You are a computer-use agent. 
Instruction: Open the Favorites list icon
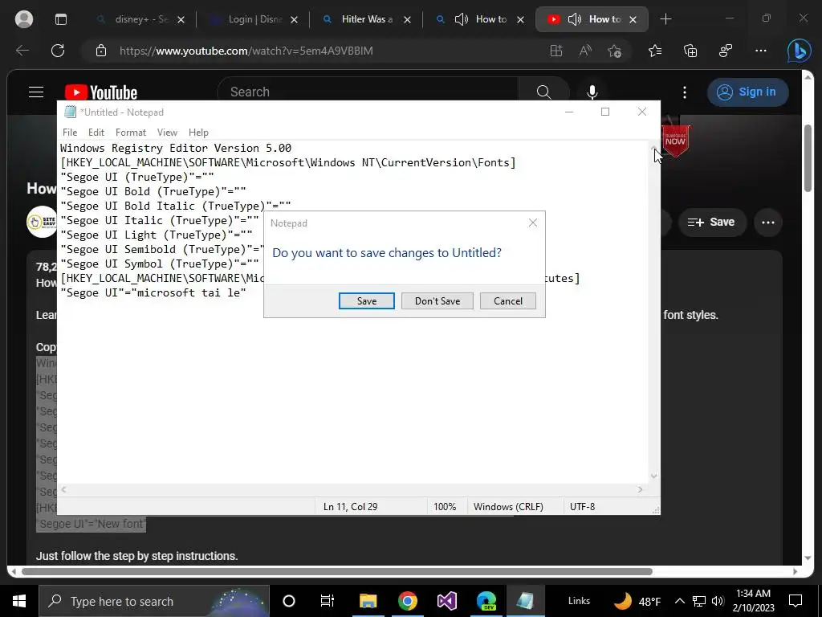[655, 51]
